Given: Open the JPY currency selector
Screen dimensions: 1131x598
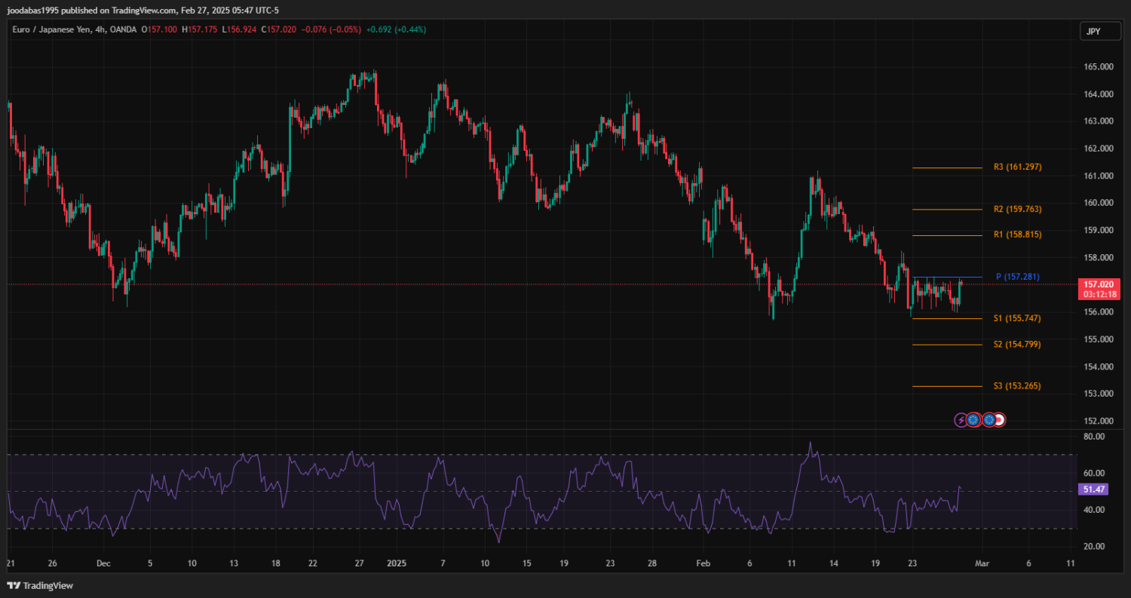Looking at the screenshot, I should click(1094, 31).
